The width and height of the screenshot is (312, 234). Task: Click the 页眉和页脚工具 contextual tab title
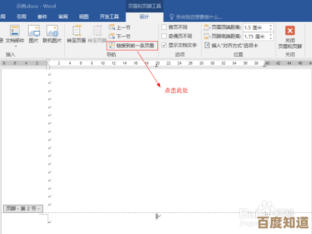coord(144,6)
